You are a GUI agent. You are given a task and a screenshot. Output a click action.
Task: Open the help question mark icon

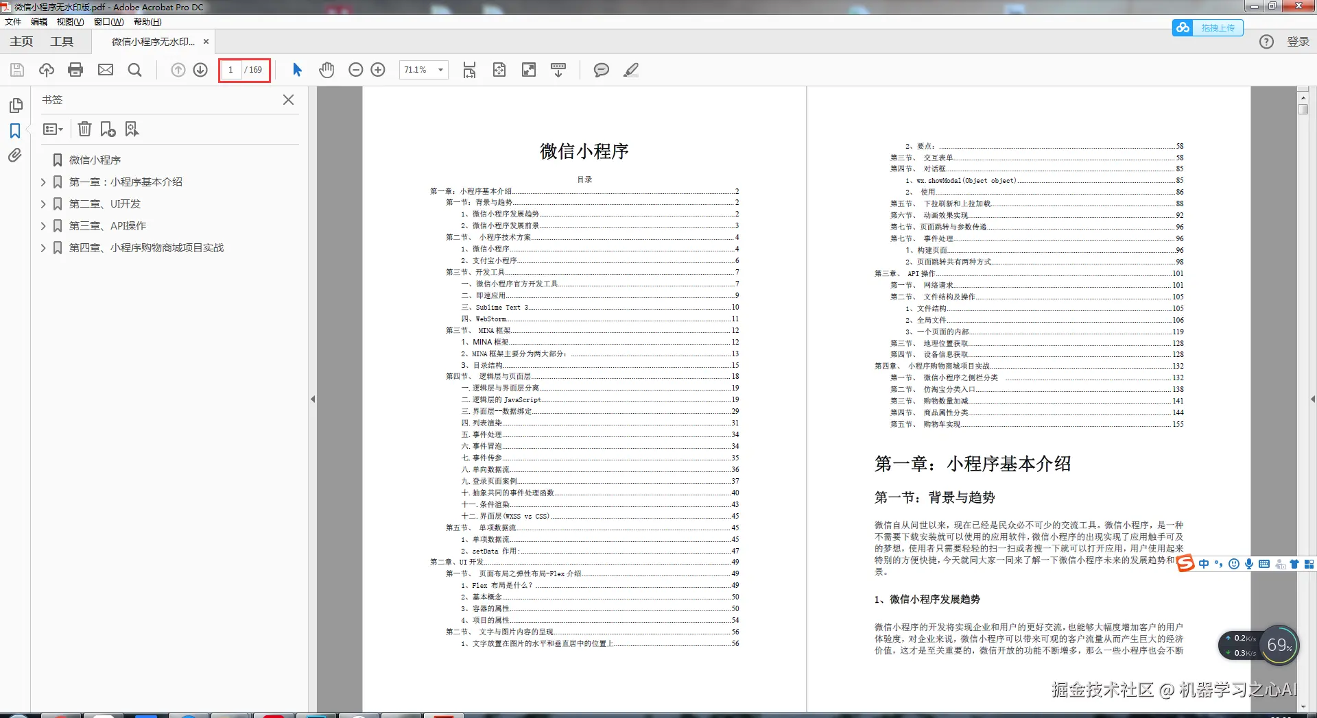click(x=1266, y=42)
